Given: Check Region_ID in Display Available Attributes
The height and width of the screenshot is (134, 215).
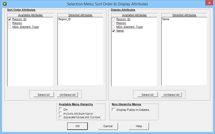Looking at the screenshot, I should [x=114, y=19].
